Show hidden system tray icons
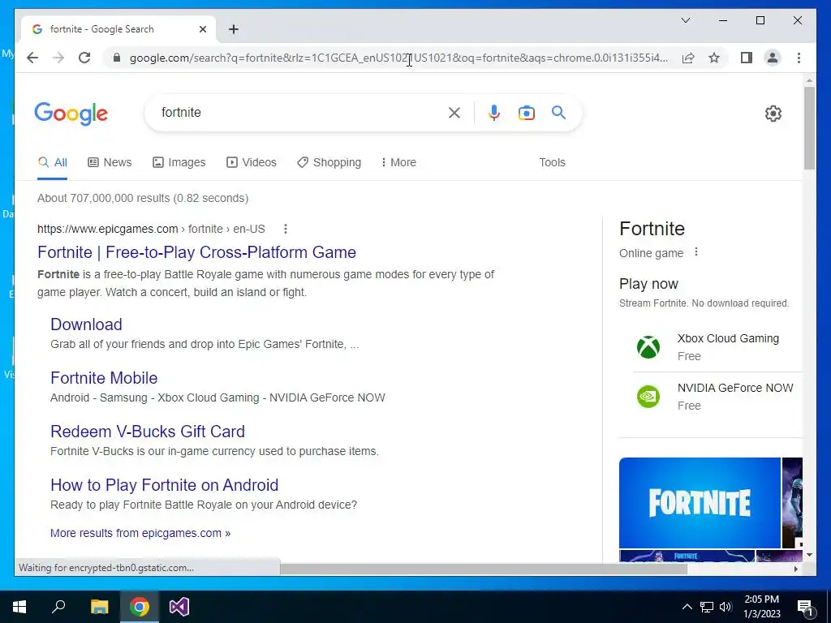 [x=687, y=607]
